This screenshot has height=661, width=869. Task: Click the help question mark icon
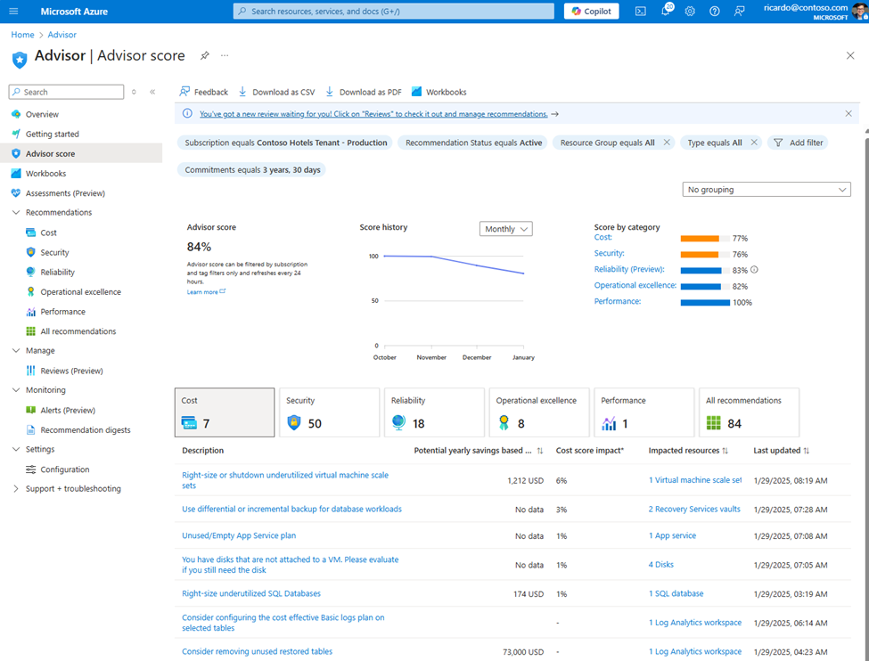(715, 11)
